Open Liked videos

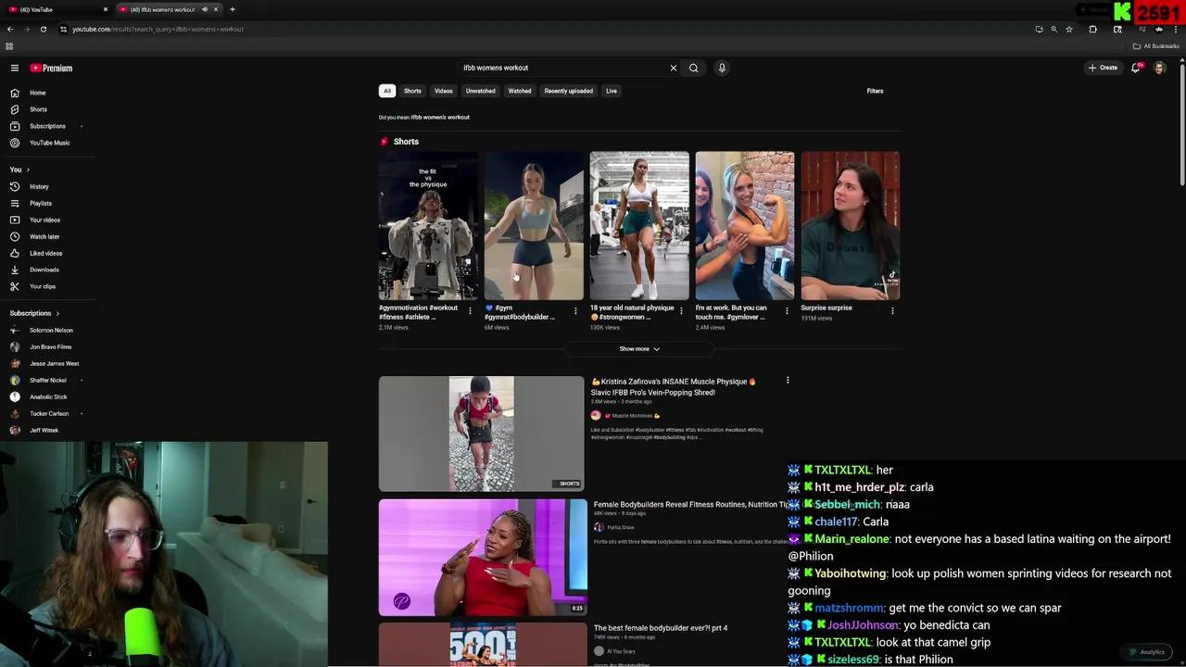[45, 253]
